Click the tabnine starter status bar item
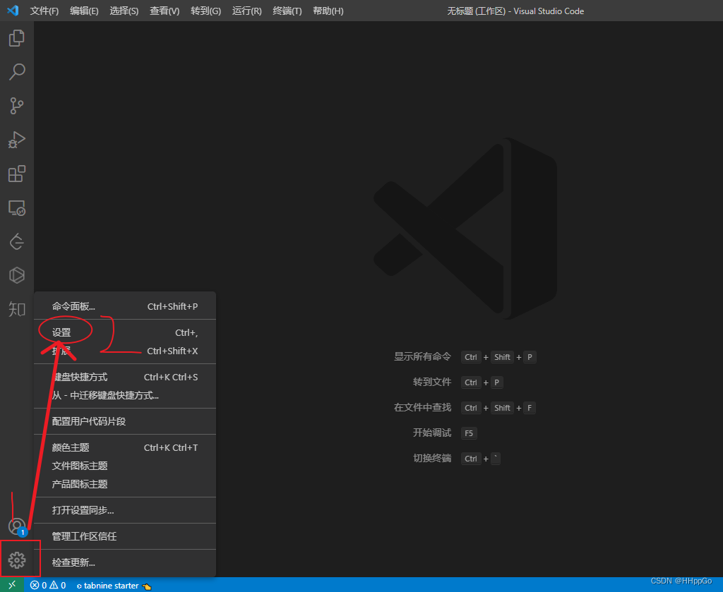This screenshot has height=592, width=723. click(114, 586)
